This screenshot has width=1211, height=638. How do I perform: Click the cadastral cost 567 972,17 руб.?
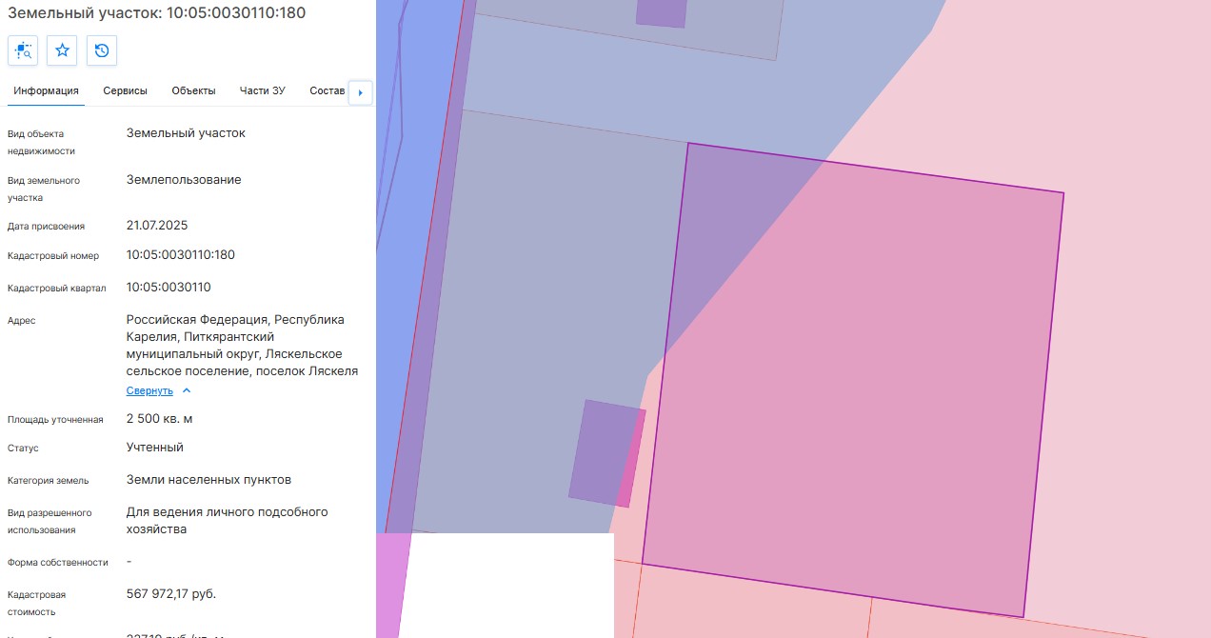(x=171, y=594)
